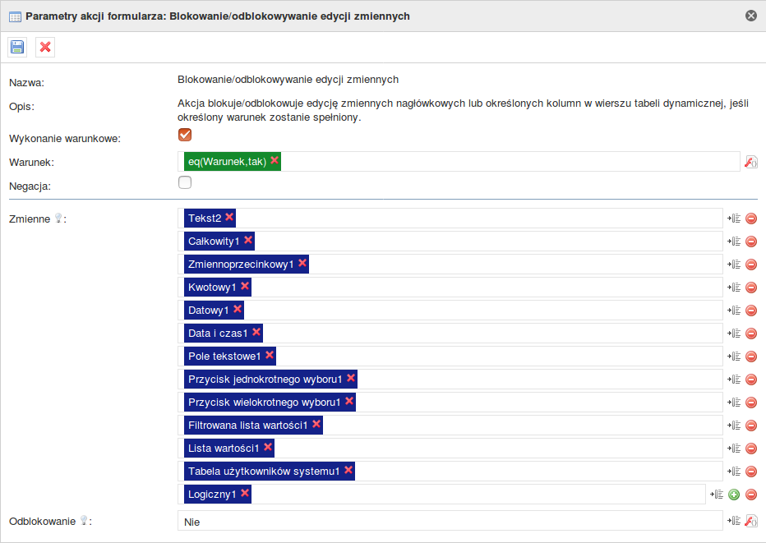
Task: Remove the Kwotowy1 variable tag
Action: [245, 286]
